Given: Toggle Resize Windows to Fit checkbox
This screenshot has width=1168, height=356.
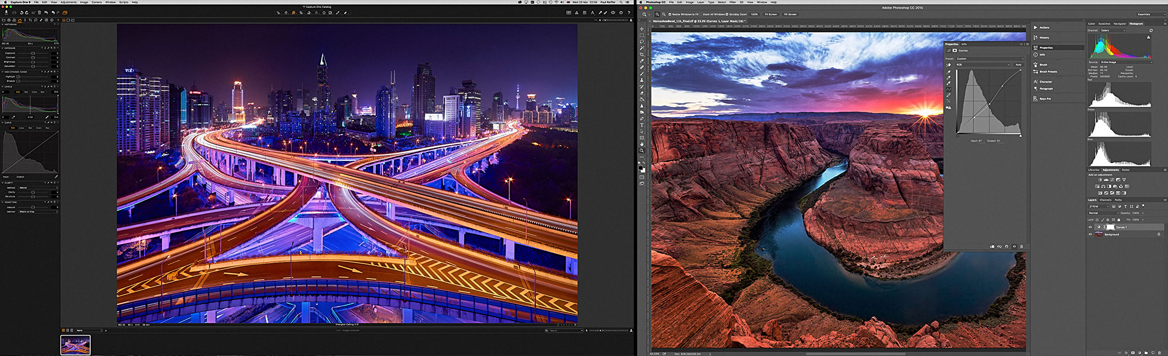Looking at the screenshot, I should [670, 15].
